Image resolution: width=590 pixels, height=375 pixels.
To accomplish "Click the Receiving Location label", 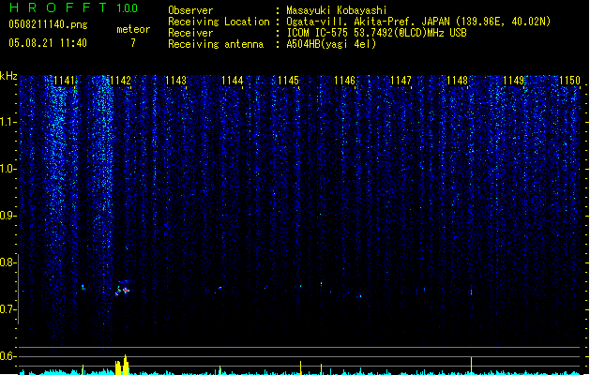I will click(x=219, y=22).
